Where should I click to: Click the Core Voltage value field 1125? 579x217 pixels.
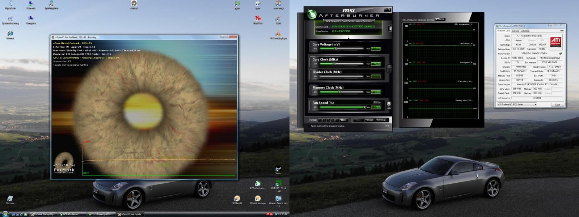[376, 48]
